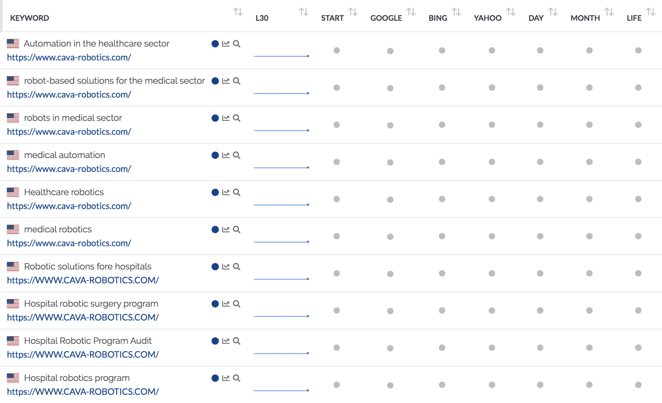Image resolution: width=662 pixels, height=403 pixels.
Task: Sort table by YAHOO column arrows
Action: click(x=511, y=12)
